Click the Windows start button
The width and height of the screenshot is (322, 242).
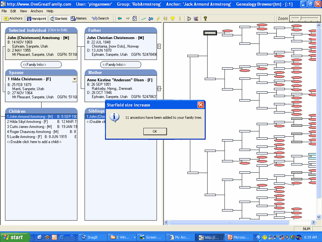point(15,237)
